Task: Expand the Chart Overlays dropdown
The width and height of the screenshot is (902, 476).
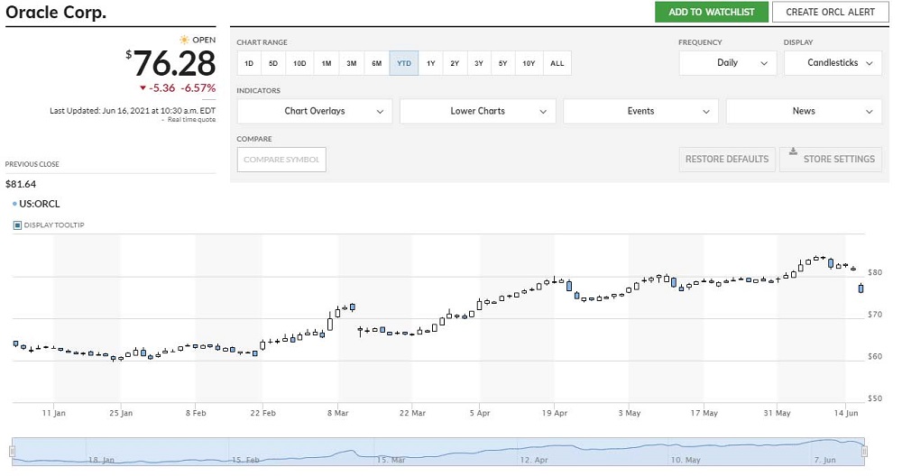Action: 314,111
